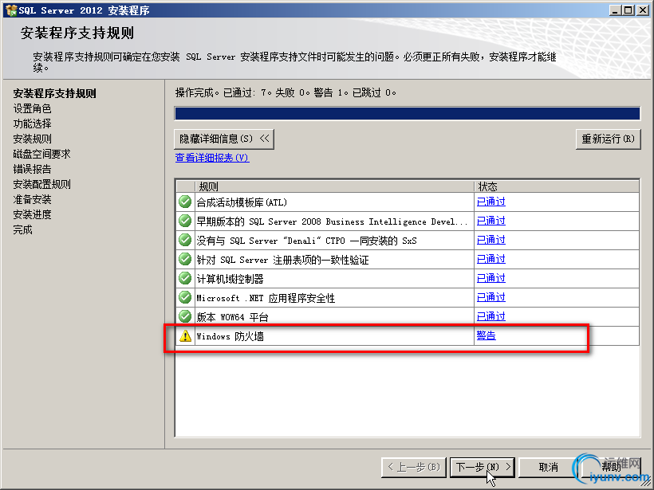Minimize the SQL Server 2012 setup window
The image size is (654, 490).
[614, 10]
